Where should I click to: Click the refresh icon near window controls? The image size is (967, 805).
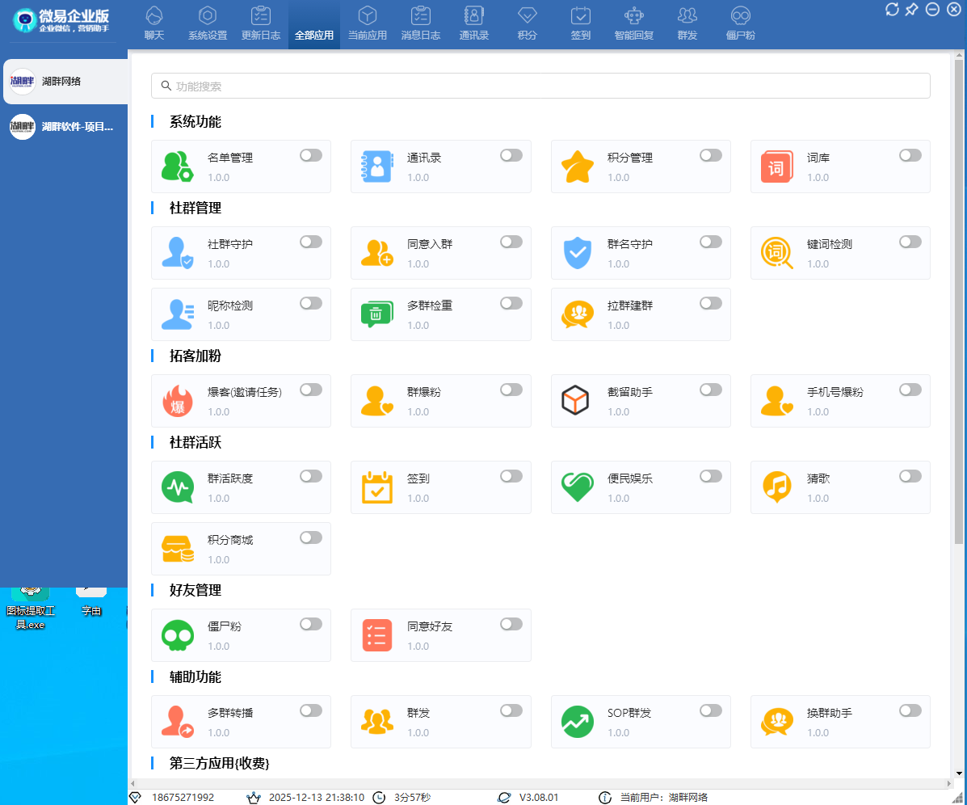pyautogui.click(x=892, y=9)
